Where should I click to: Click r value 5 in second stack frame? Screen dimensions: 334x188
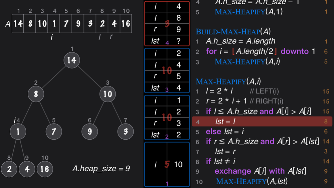(x=178, y=76)
